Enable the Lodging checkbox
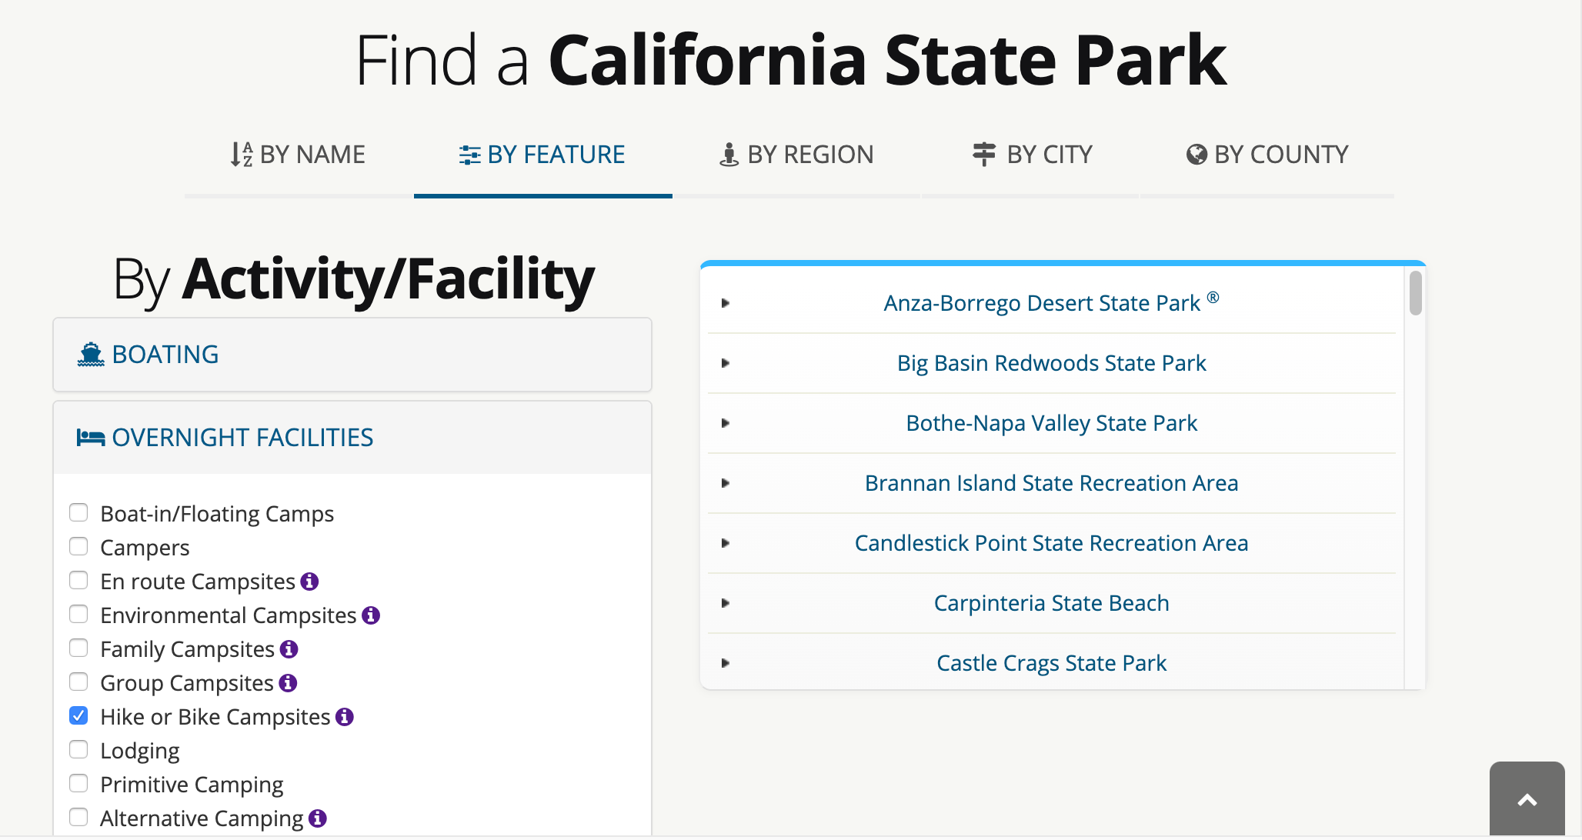The width and height of the screenshot is (1582, 840). (x=78, y=750)
